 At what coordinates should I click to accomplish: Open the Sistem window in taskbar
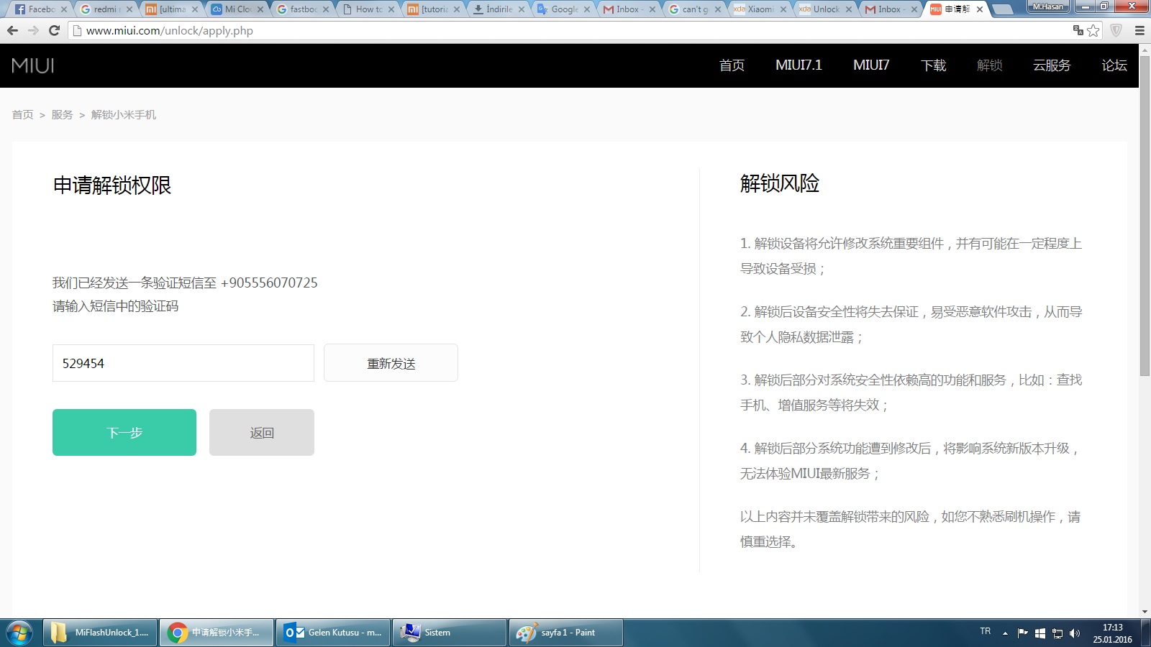point(450,633)
